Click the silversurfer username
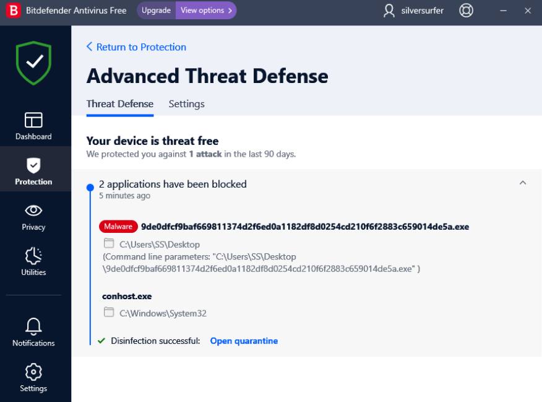Image resolution: width=542 pixels, height=402 pixels. (x=423, y=11)
